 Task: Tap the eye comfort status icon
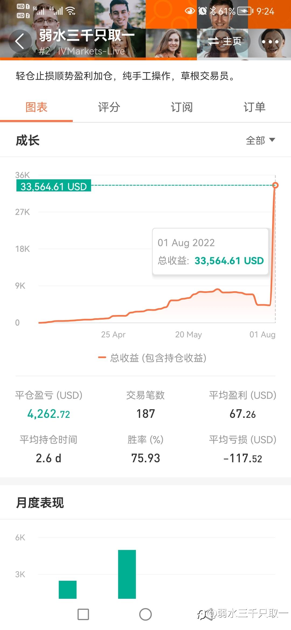(x=190, y=11)
